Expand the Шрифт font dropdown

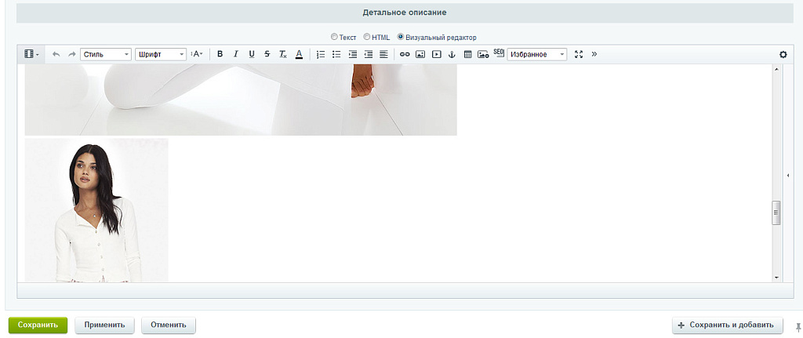click(161, 54)
